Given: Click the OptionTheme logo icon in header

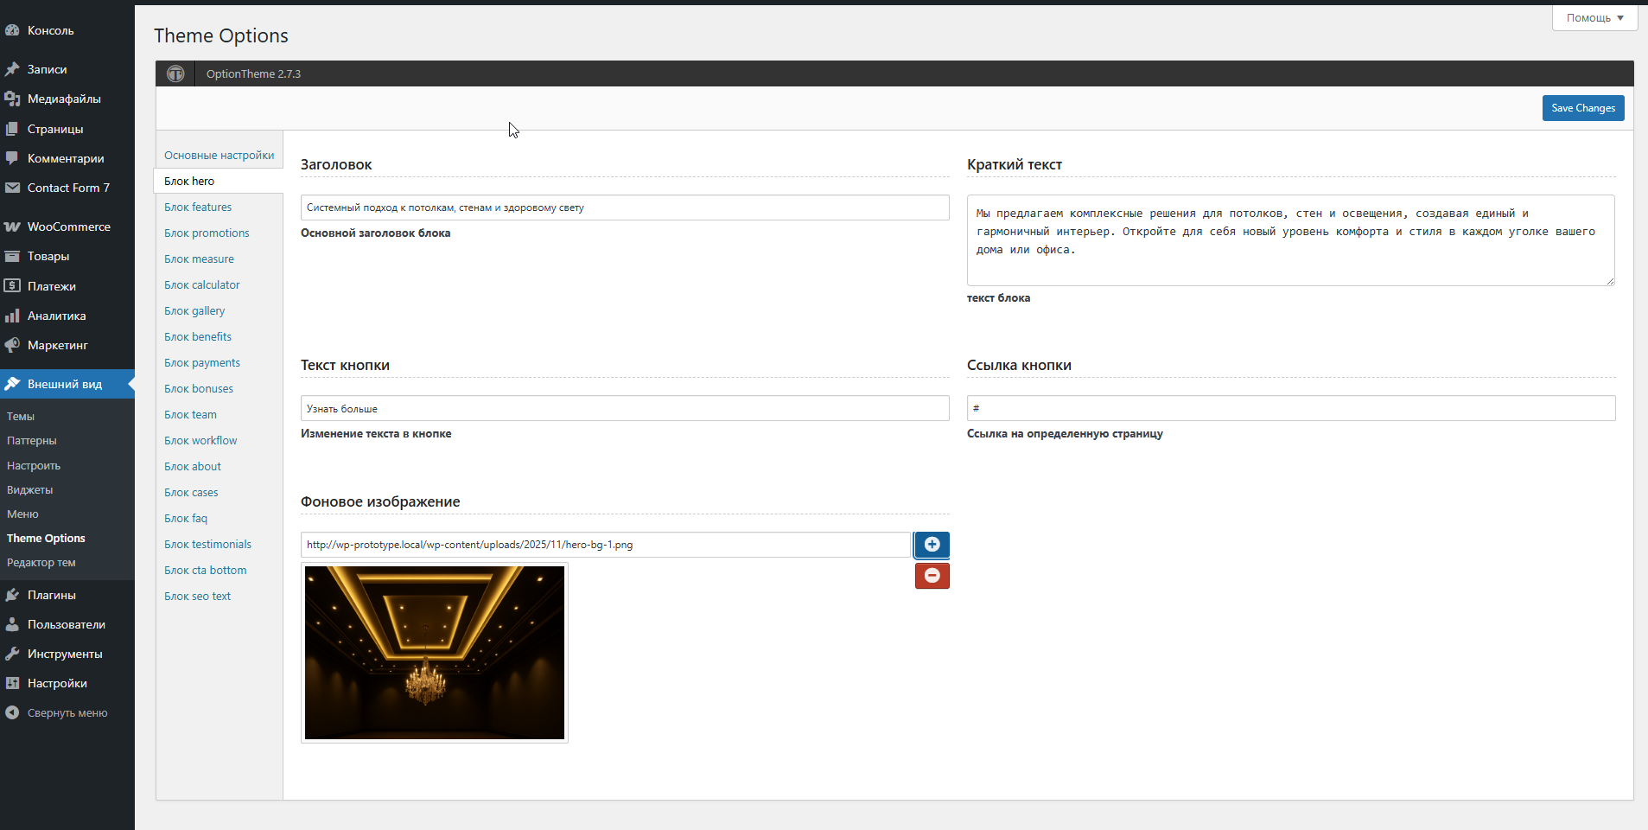Looking at the screenshot, I should point(175,73).
